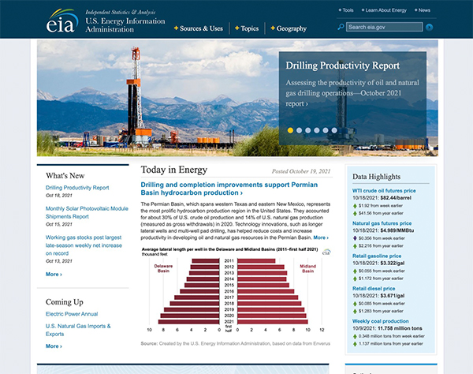The height and width of the screenshot is (374, 473).
Task: Select the sixth carousel slide dot
Action: pyautogui.click(x=334, y=130)
